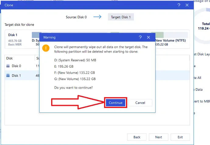Click the orange warning exclamation icon
Screen dimensions: 210x145
pyautogui.click(x=46, y=48)
